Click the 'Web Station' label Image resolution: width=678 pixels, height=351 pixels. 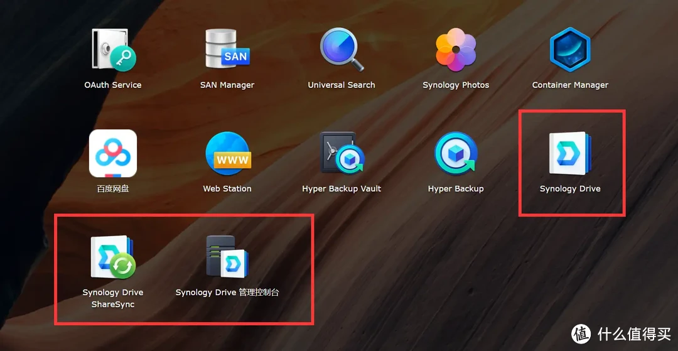[227, 189]
